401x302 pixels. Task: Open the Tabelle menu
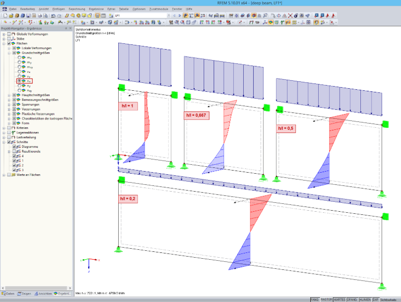click(x=124, y=9)
